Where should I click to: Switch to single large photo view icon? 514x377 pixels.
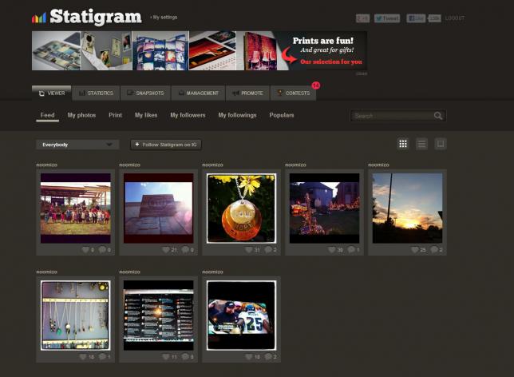point(441,144)
